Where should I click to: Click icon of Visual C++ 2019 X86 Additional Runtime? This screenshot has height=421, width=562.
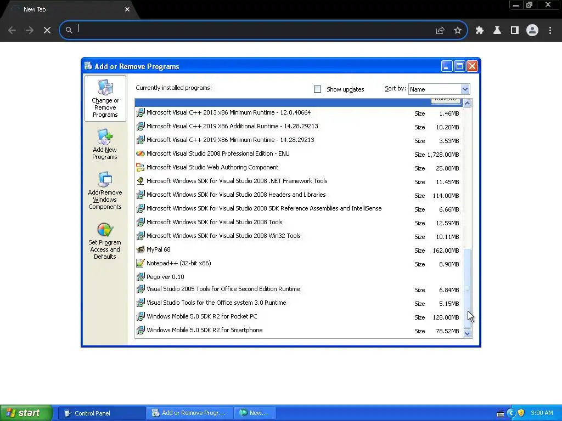(140, 127)
